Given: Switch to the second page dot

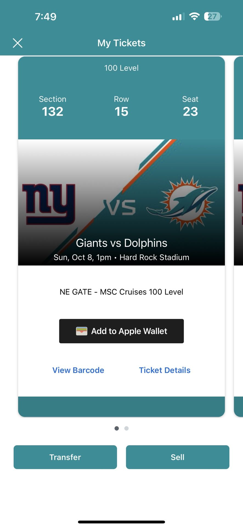Looking at the screenshot, I should [x=126, y=428].
